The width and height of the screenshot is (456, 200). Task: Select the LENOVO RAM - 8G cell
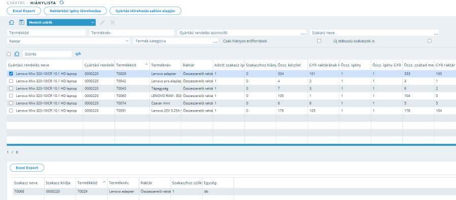coord(166,95)
